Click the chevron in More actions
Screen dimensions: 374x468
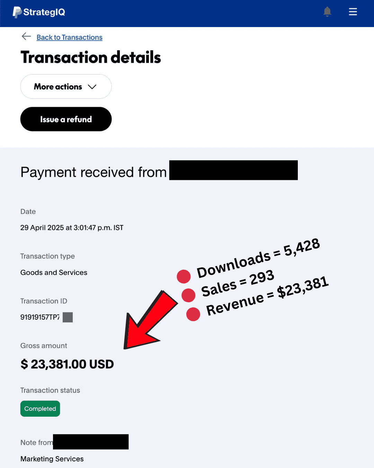92,87
